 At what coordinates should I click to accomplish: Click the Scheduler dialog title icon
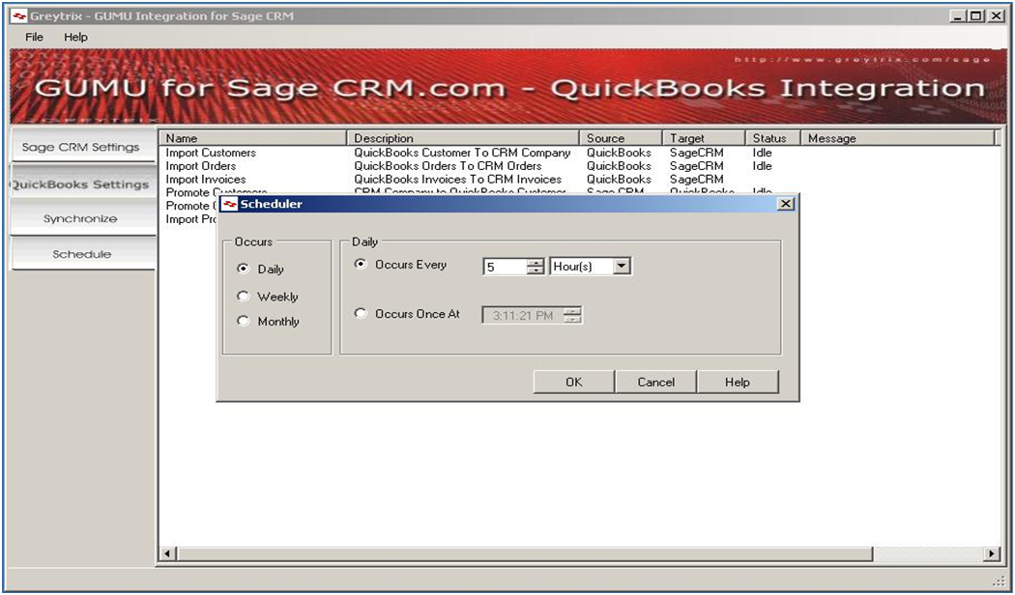pyautogui.click(x=229, y=205)
